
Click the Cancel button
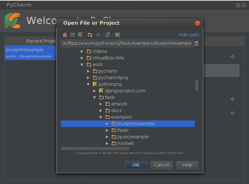(x=162, y=165)
